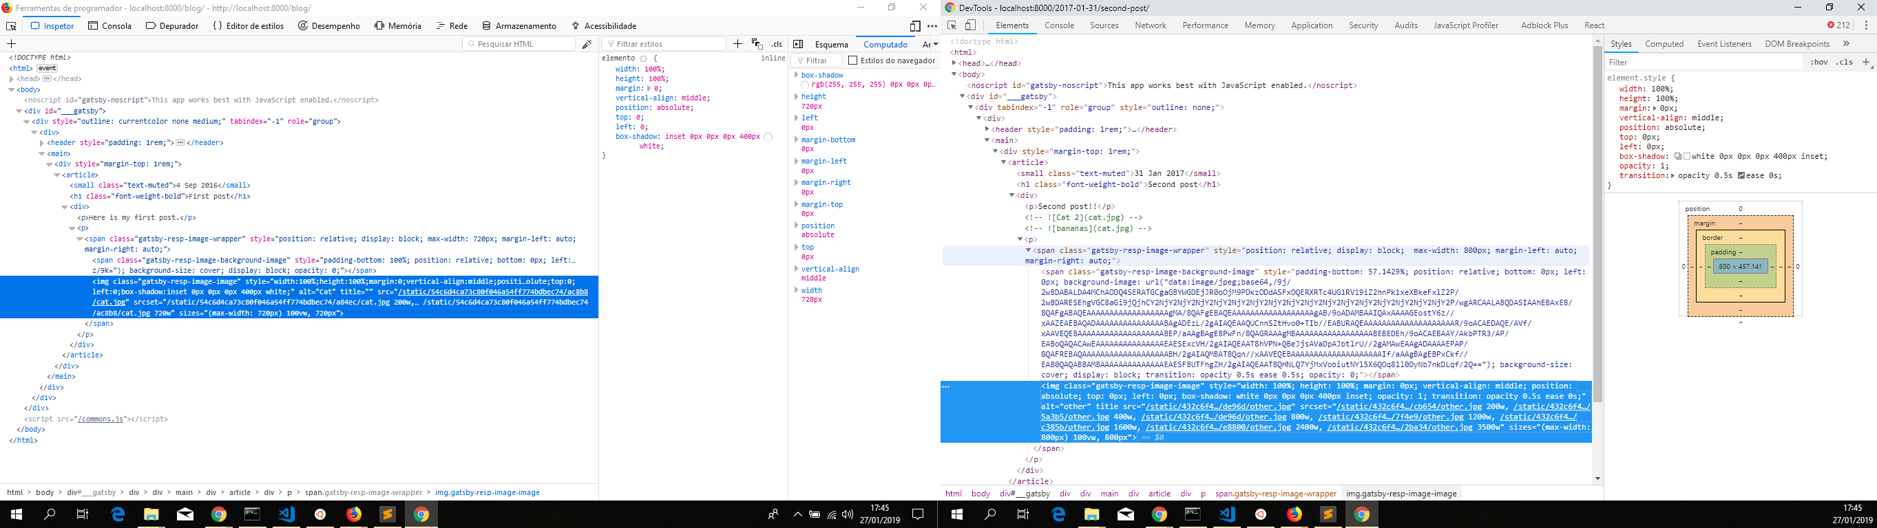Switch to Chrome Network tab
1877x528 pixels.
pos(1150,25)
